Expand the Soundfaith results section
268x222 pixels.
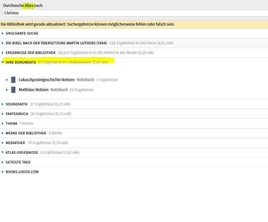pyautogui.click(x=2, y=104)
